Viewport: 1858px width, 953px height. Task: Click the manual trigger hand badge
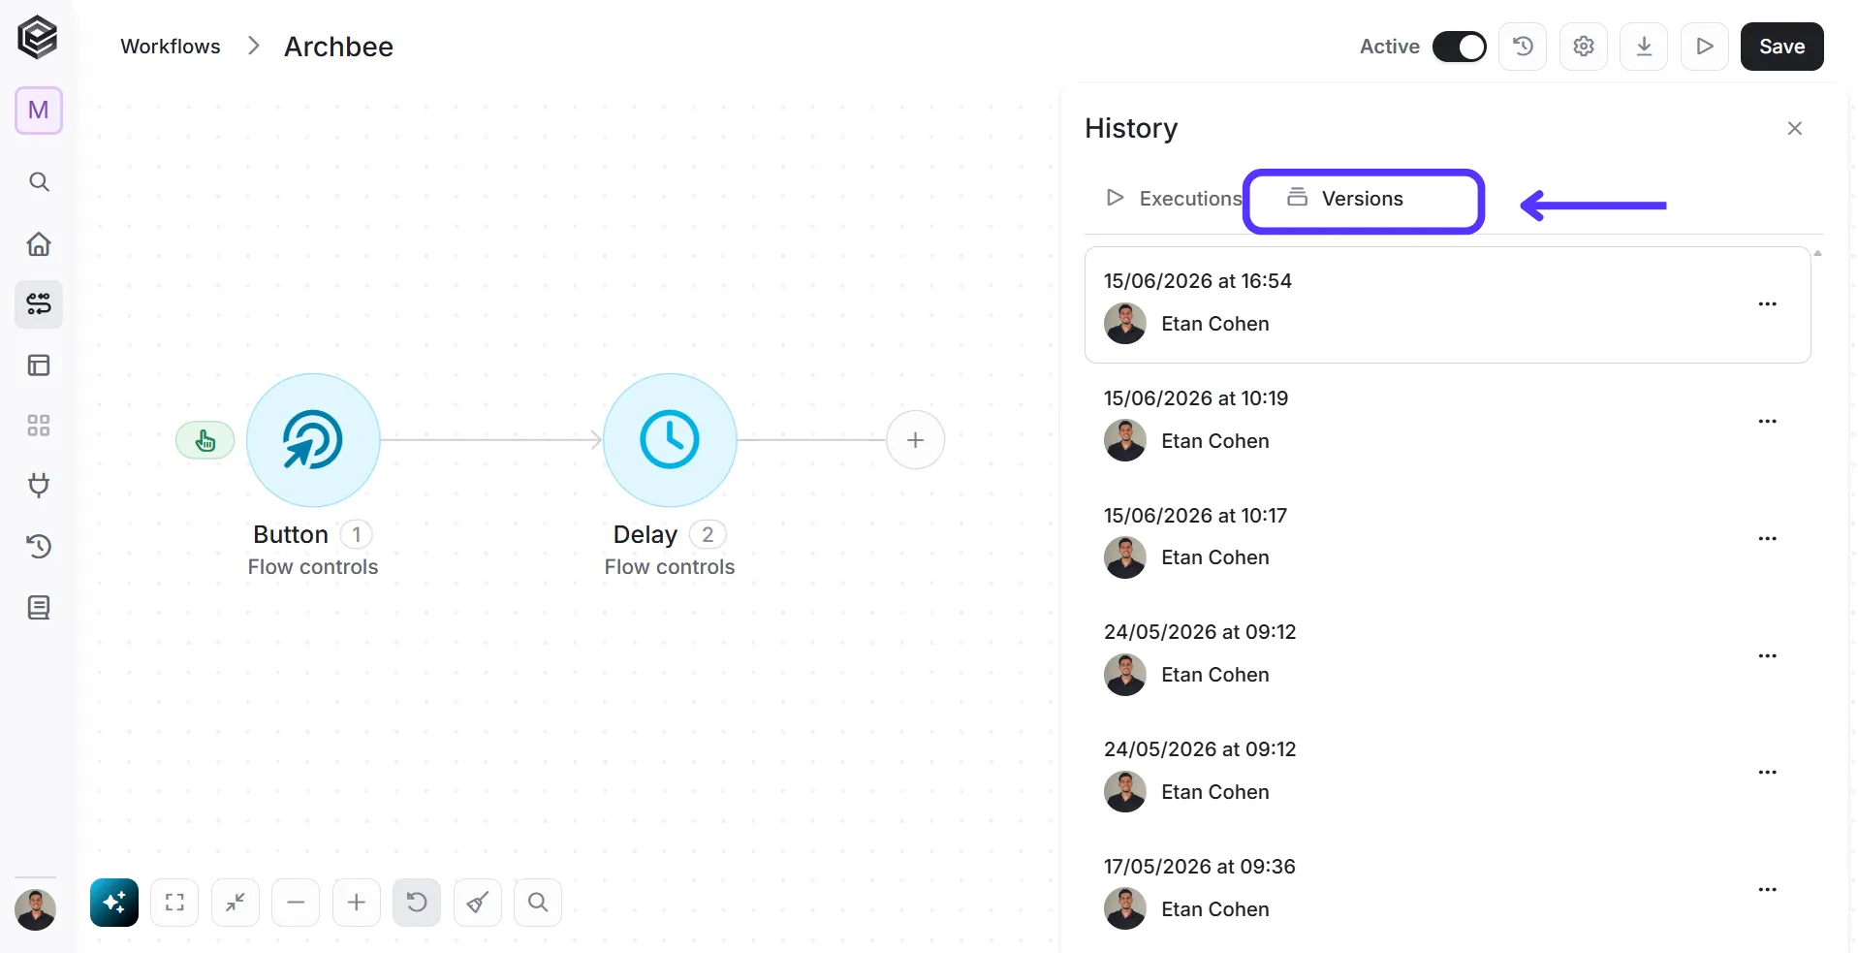coord(205,441)
